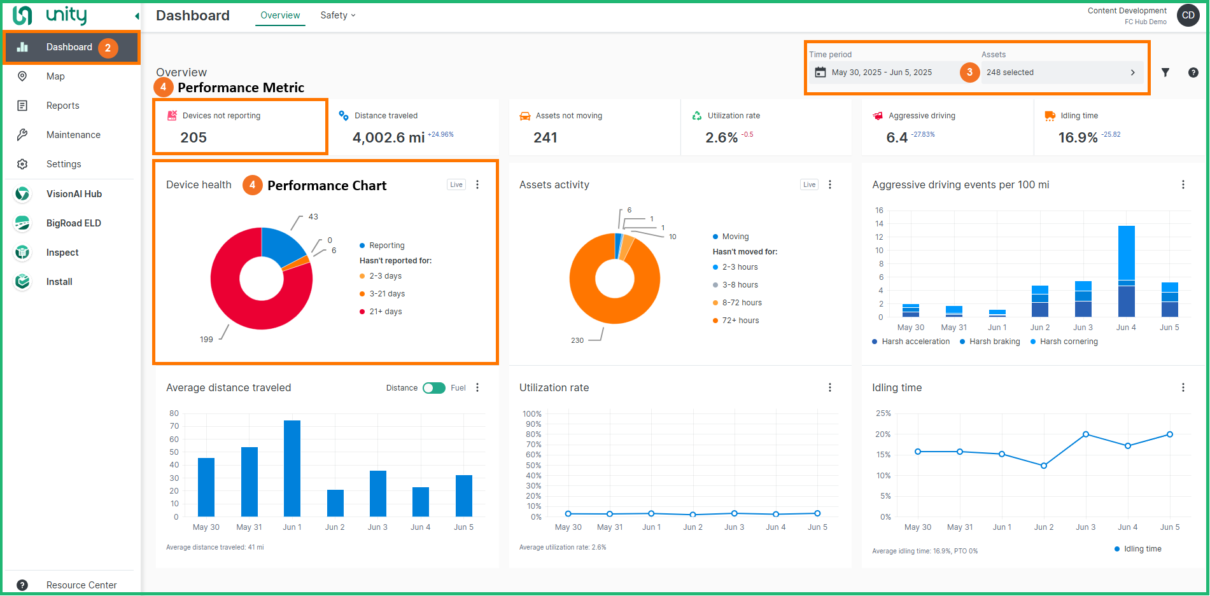Click the Inspect app icon
Screen dimensions: 1210x596
22,253
